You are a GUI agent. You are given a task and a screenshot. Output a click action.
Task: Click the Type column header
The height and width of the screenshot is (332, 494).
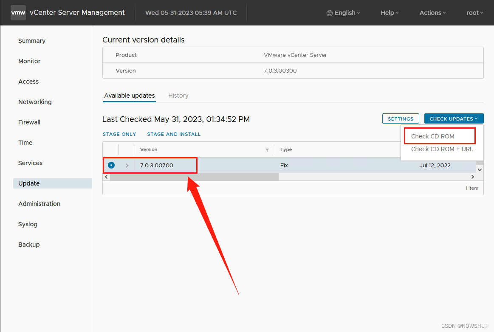tap(286, 149)
